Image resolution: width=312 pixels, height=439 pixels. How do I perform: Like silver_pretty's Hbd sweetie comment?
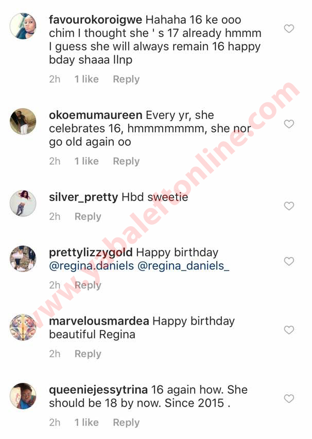click(x=289, y=206)
